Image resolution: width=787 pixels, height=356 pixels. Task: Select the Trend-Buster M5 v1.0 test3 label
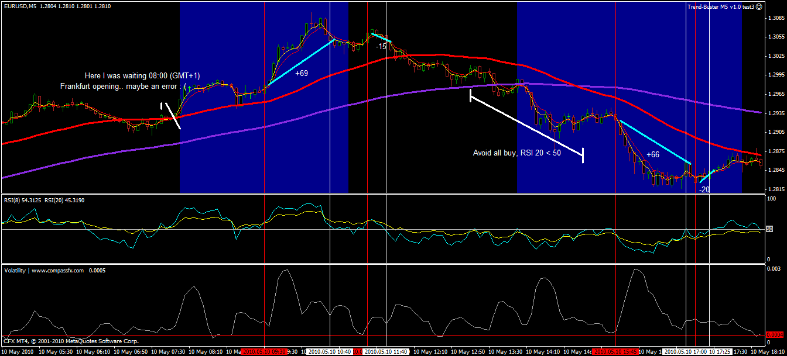(720, 6)
